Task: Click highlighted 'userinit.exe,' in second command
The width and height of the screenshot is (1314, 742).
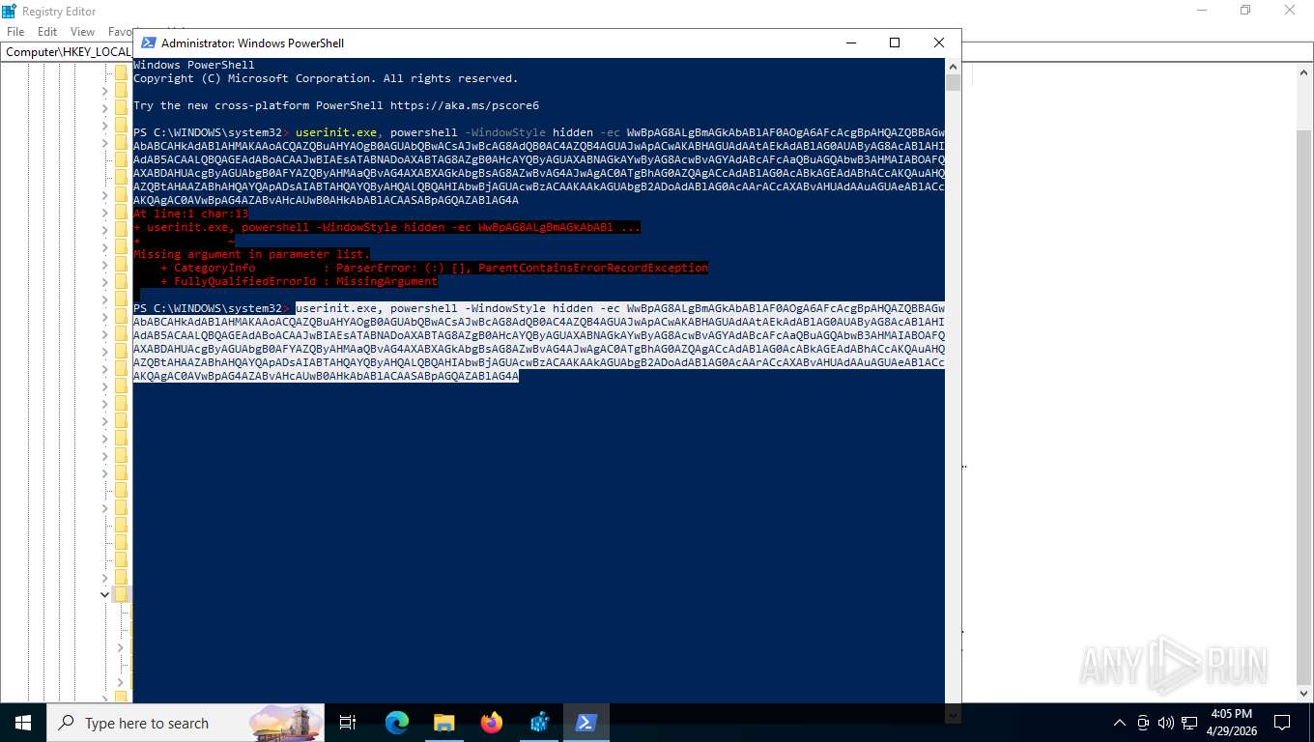Action: tap(339, 308)
